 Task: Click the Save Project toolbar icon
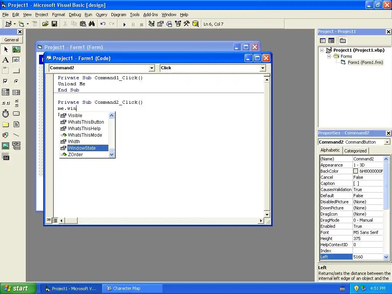point(54,24)
